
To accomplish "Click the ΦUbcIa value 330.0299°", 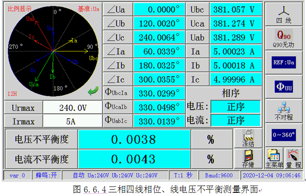I will [159, 93].
